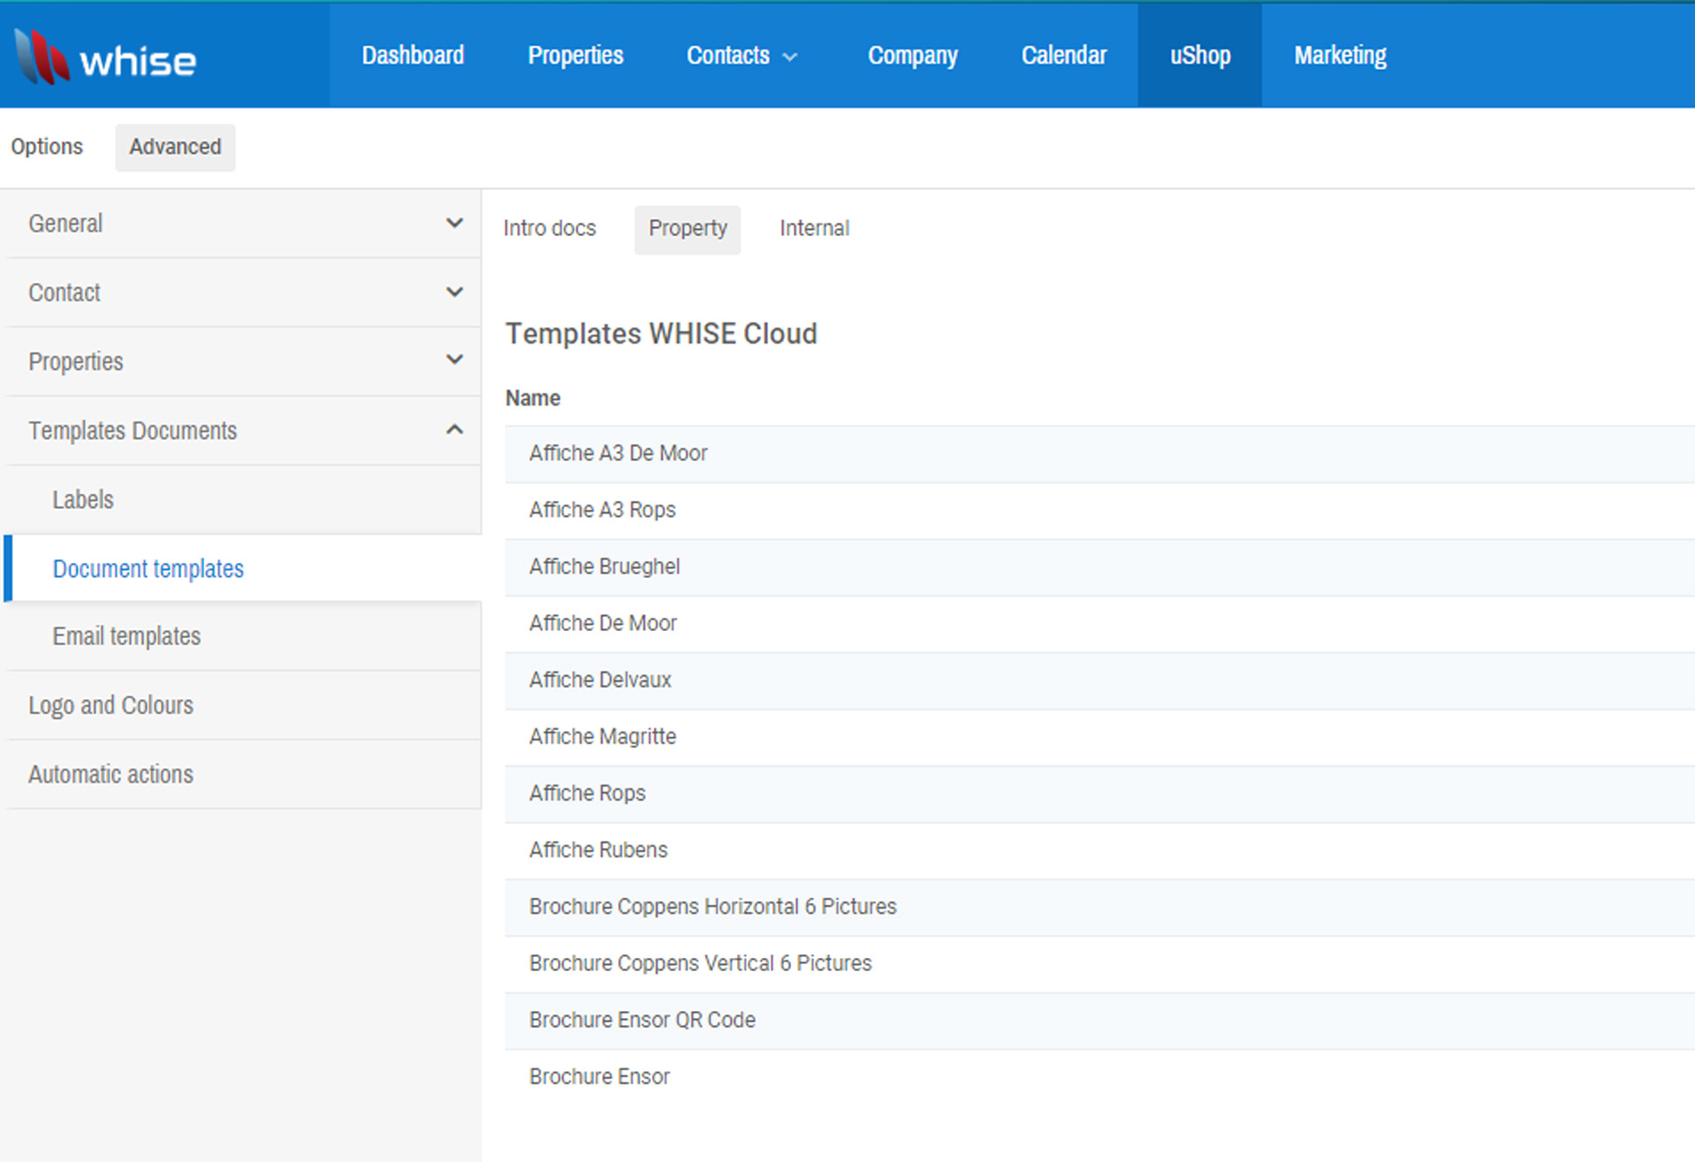Select the Affiche Rops template
Viewport: 1695px width, 1162px height.
point(1099,793)
